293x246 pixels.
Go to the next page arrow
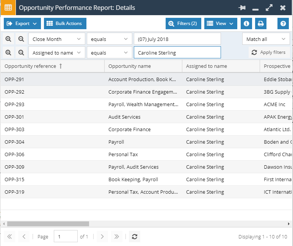pos(102,237)
